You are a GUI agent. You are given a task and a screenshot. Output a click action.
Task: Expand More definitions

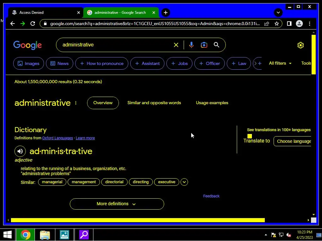[x=117, y=204]
